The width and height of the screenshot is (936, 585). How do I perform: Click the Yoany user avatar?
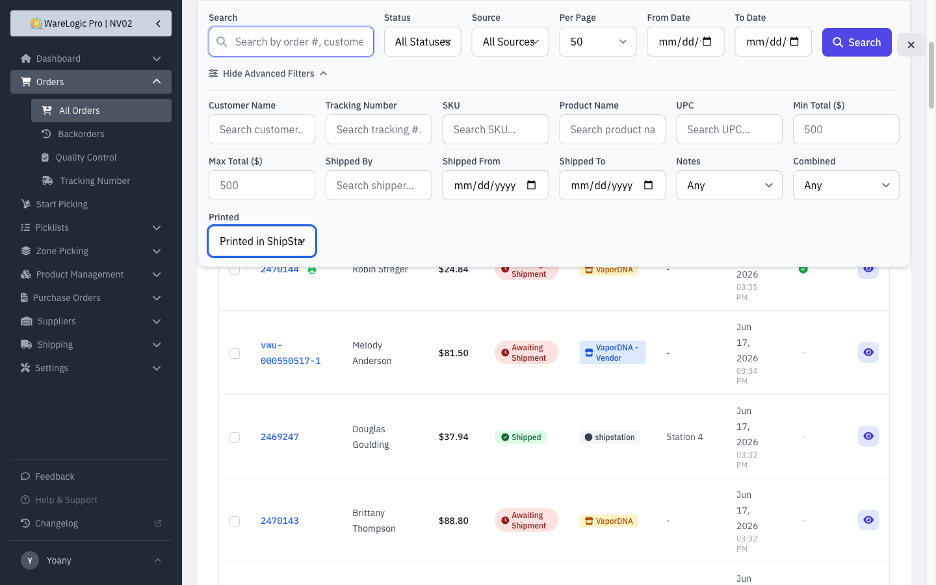30,560
